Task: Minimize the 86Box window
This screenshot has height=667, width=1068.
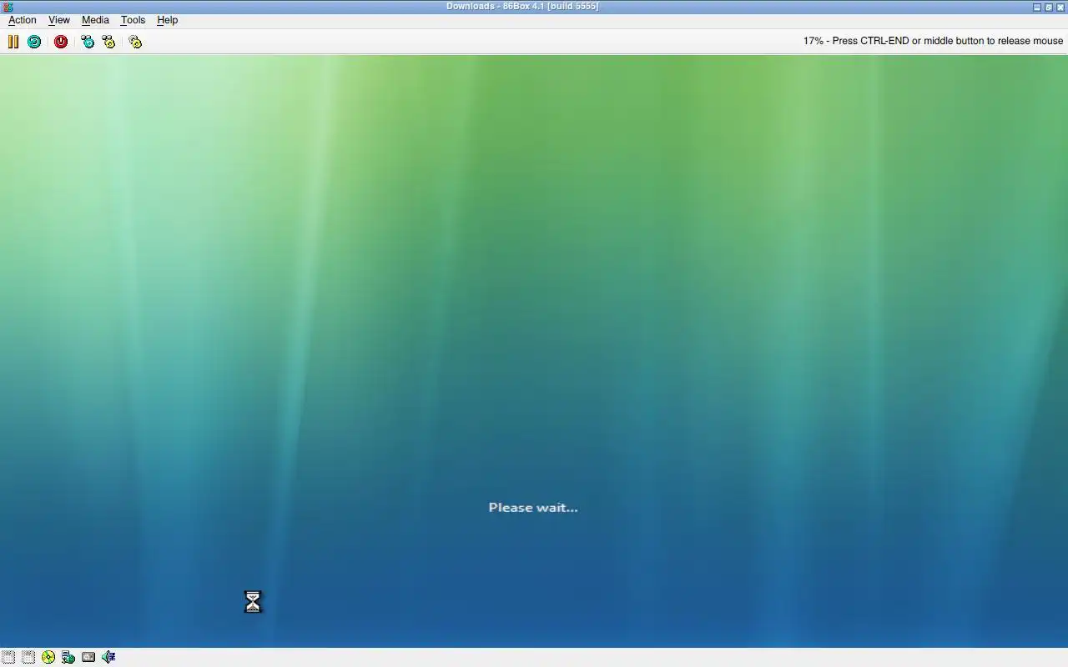Action: coord(1037,7)
